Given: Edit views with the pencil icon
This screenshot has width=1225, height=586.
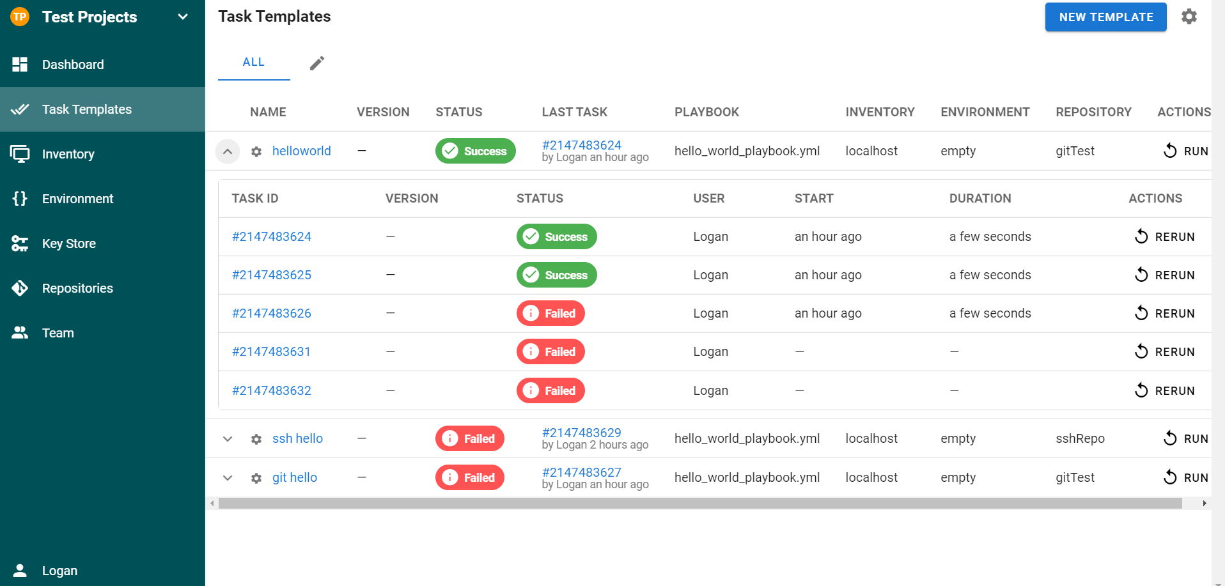Looking at the screenshot, I should pyautogui.click(x=316, y=63).
